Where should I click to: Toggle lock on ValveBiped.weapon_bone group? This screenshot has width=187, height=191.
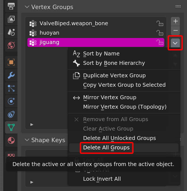(160, 23)
